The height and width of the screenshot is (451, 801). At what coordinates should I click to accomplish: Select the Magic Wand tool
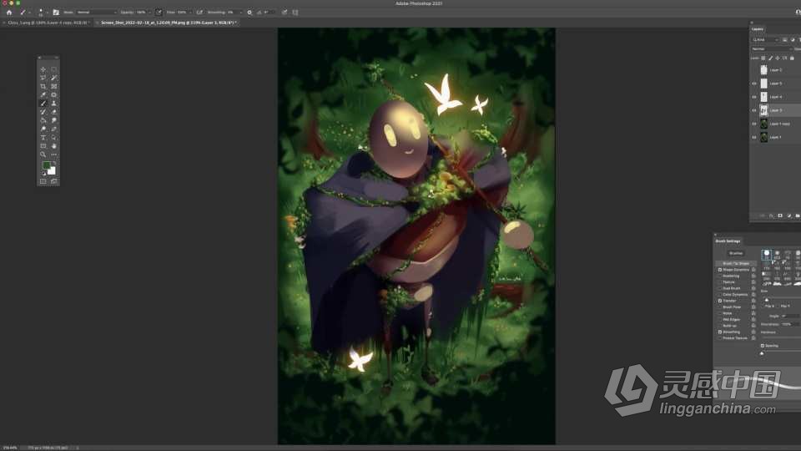click(x=53, y=78)
